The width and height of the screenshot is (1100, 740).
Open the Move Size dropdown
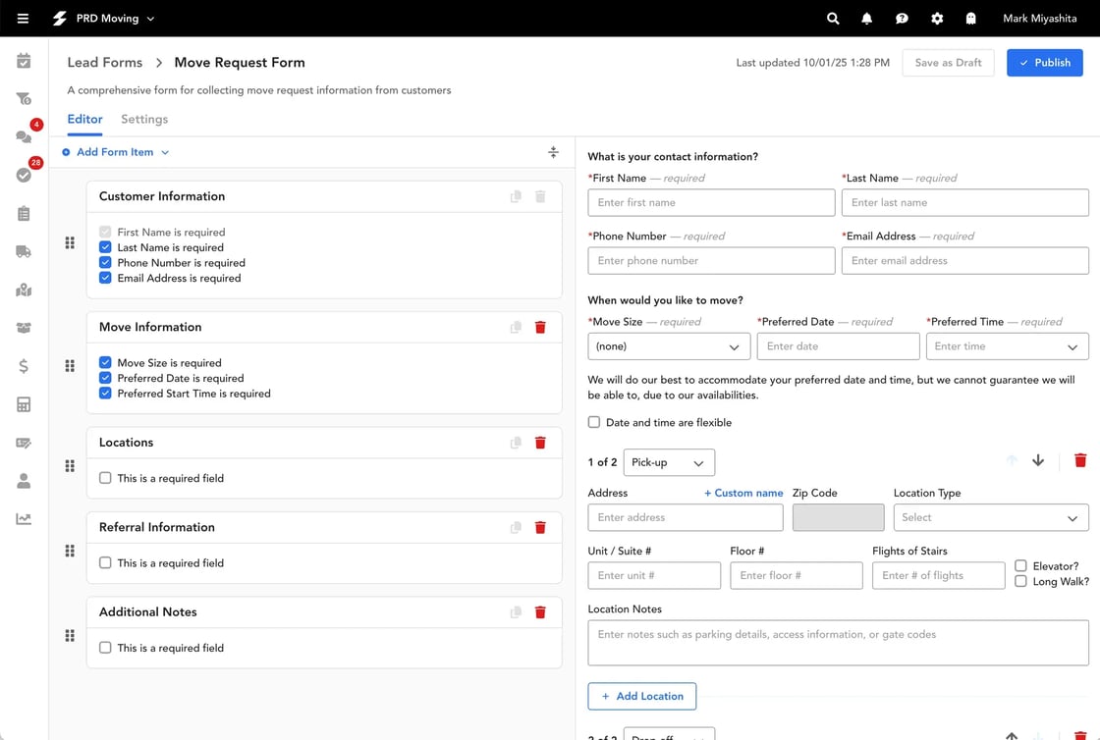coord(669,346)
